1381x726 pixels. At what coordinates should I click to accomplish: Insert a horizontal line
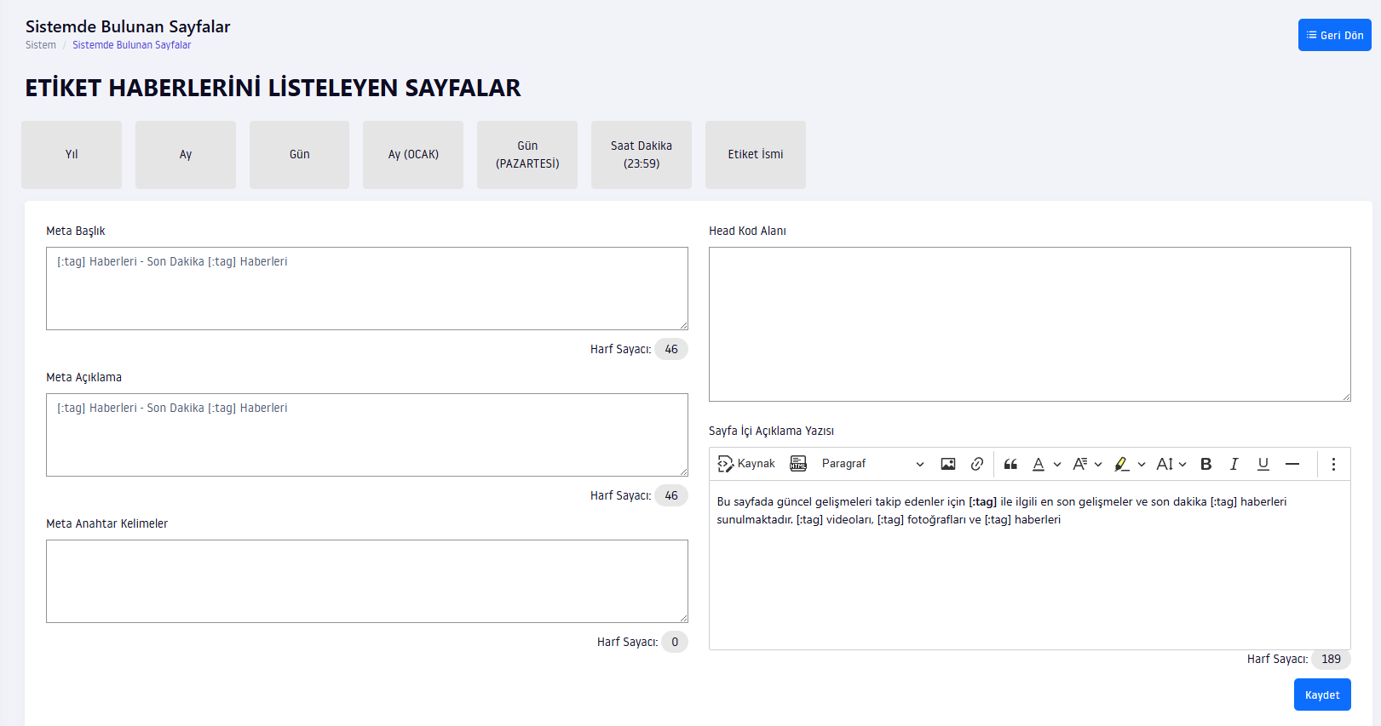pos(1292,464)
